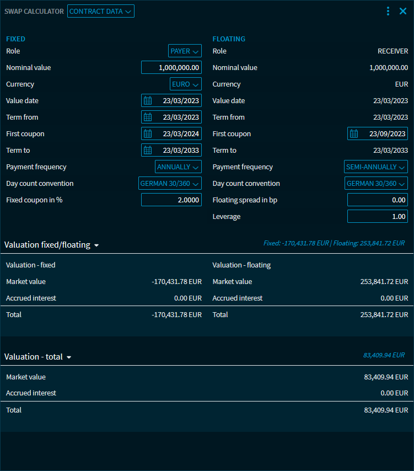Viewport: 414px width, 471px height.
Task: Open floating Day count convention dropdown
Action: pyautogui.click(x=376, y=183)
